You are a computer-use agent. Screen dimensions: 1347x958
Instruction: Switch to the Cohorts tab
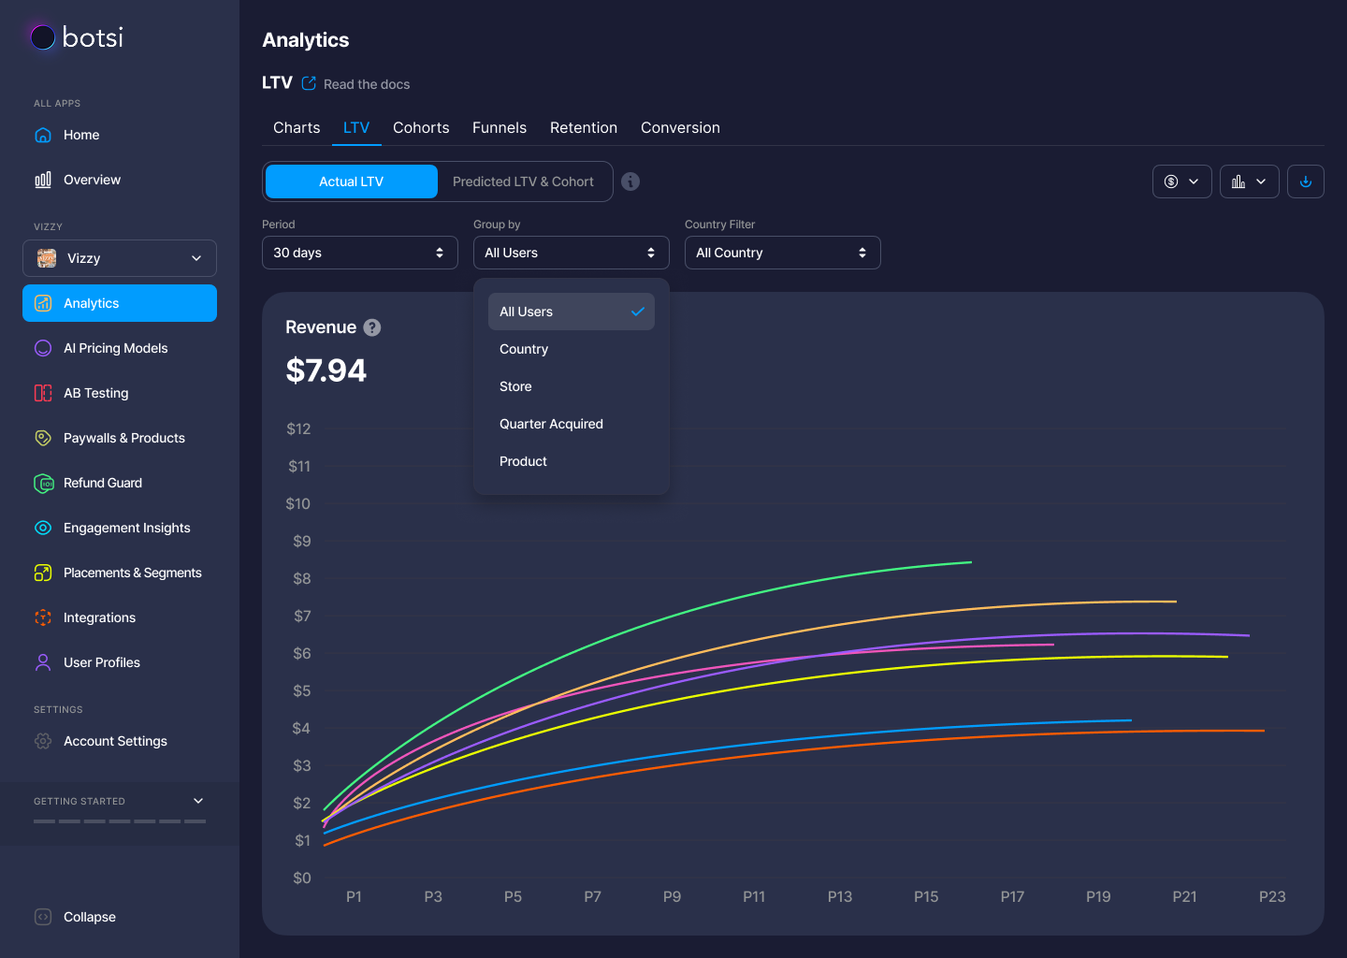tap(421, 127)
